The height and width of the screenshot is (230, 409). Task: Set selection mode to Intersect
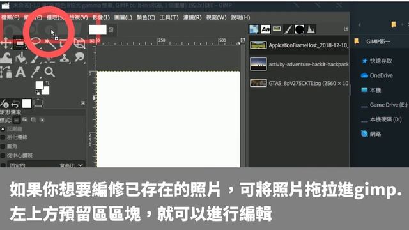point(42,119)
